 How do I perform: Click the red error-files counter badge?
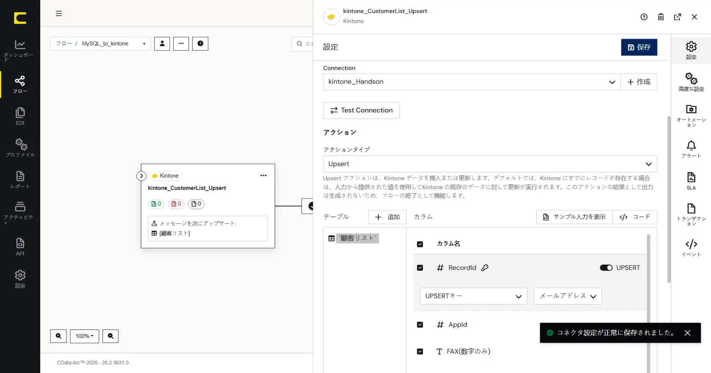176,204
